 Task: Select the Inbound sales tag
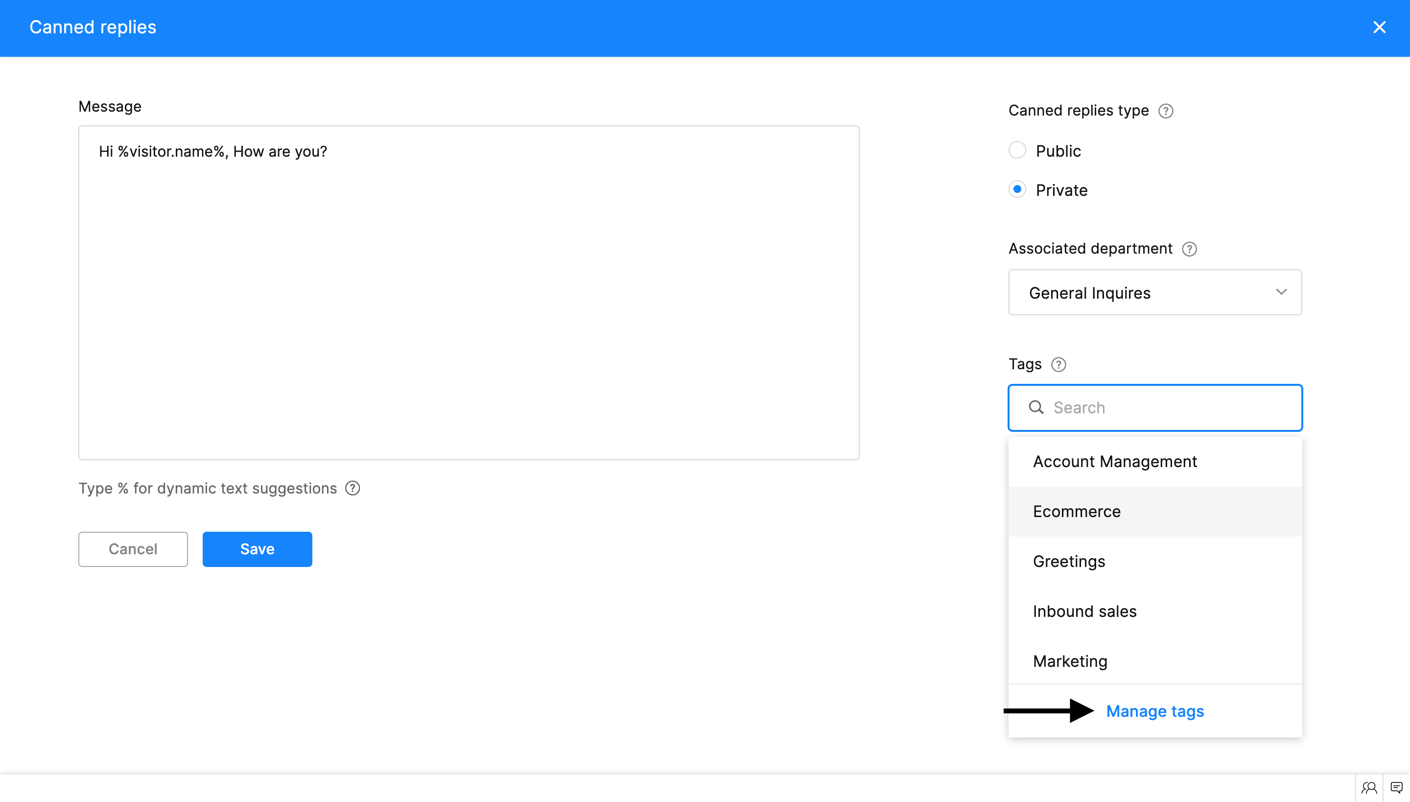tap(1084, 612)
